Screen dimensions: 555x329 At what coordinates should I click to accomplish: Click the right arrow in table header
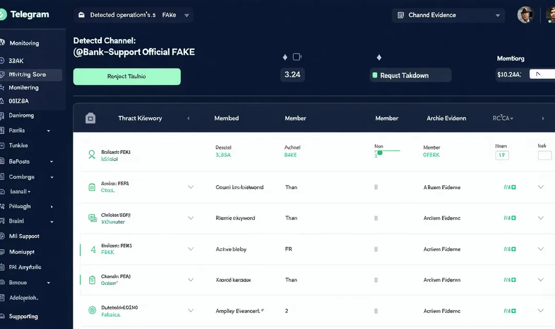point(543,118)
